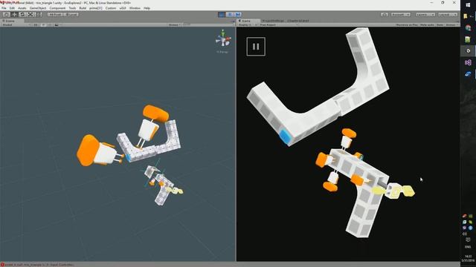Viewport: 476px width, 267px height.
Task: Open the Account dropdown
Action: click(401, 14)
